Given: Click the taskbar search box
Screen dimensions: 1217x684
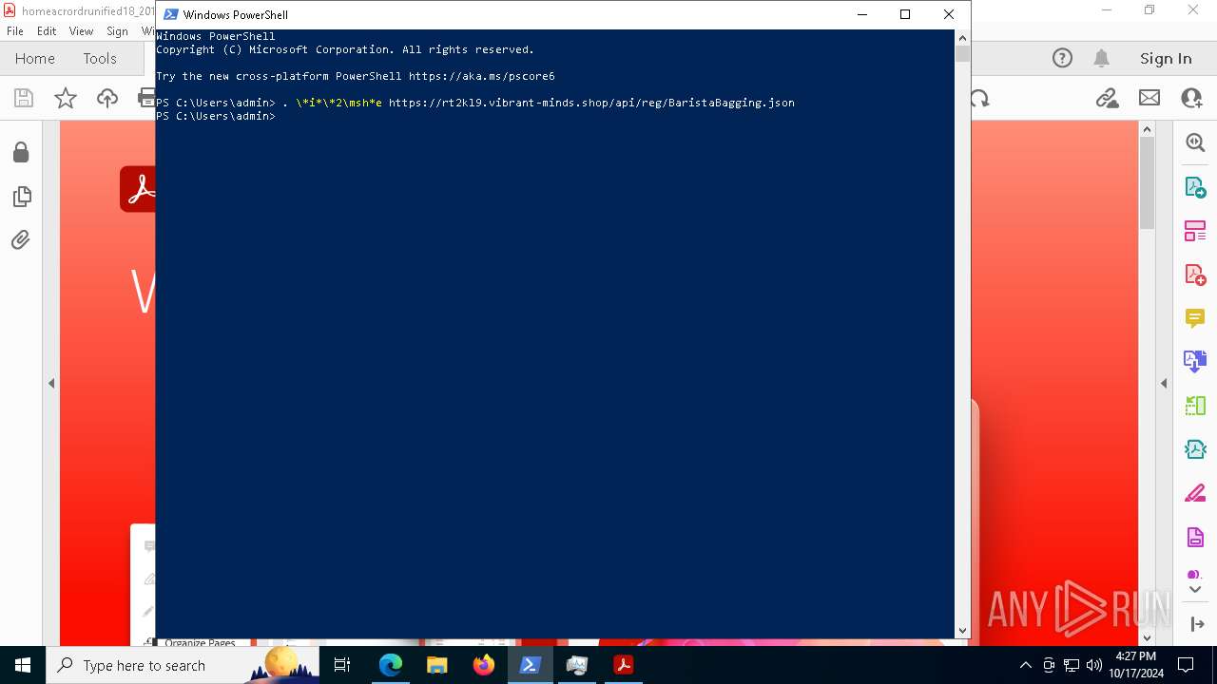Looking at the screenshot, I should tap(183, 665).
